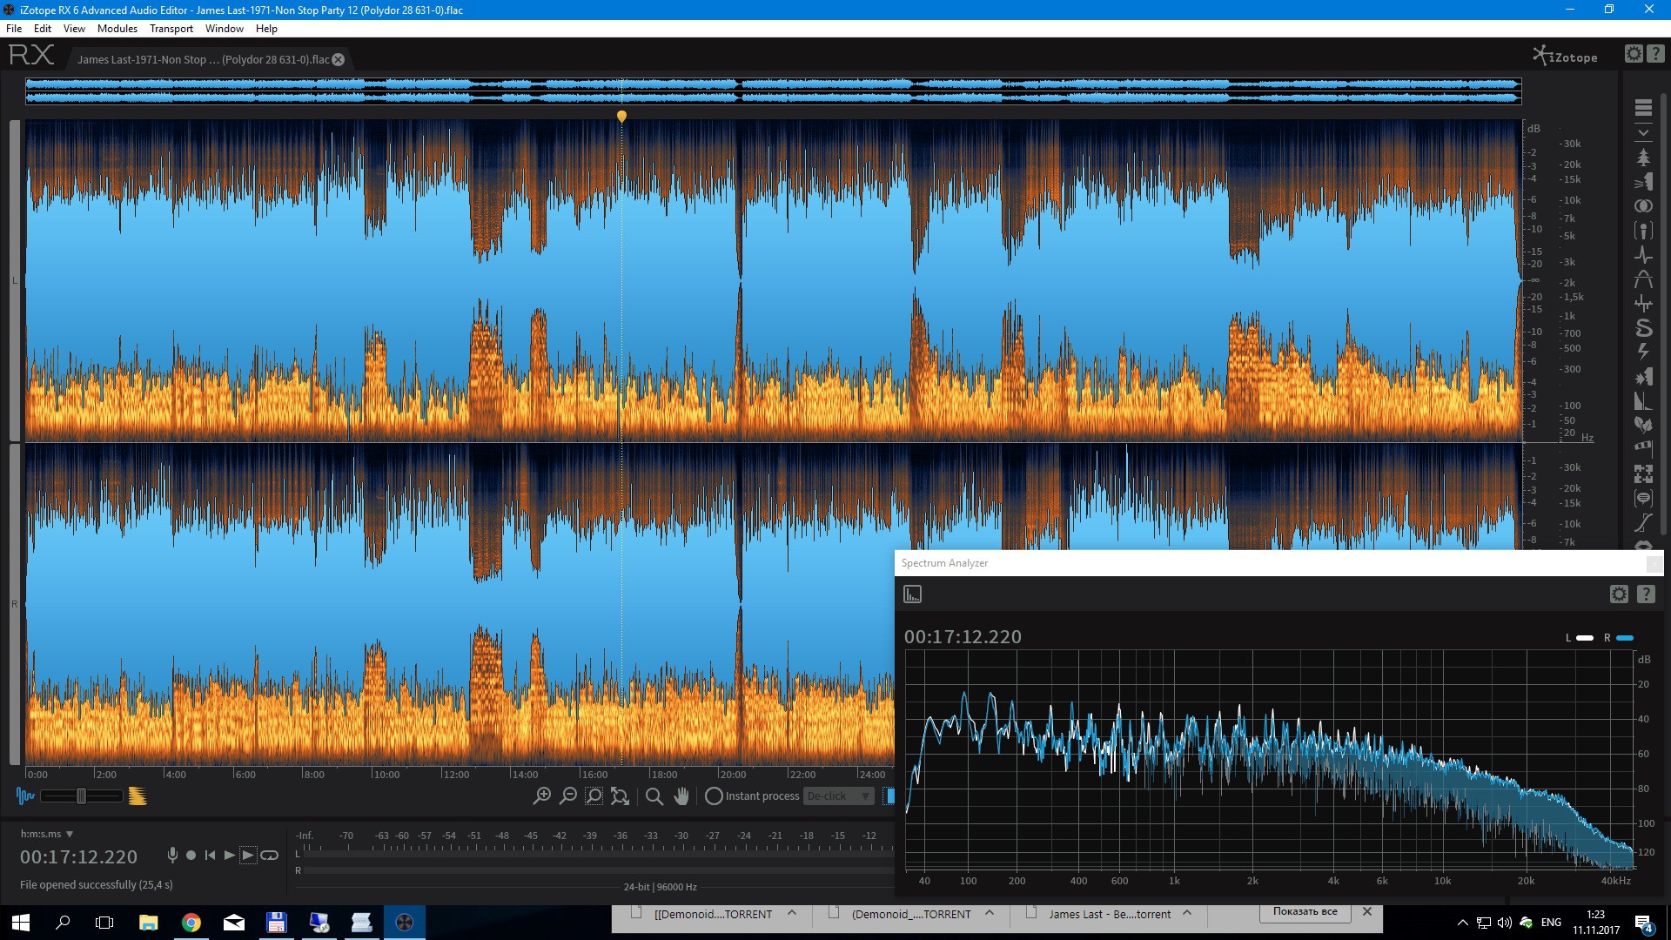Open the De-hum lightning module icon

click(x=1643, y=352)
